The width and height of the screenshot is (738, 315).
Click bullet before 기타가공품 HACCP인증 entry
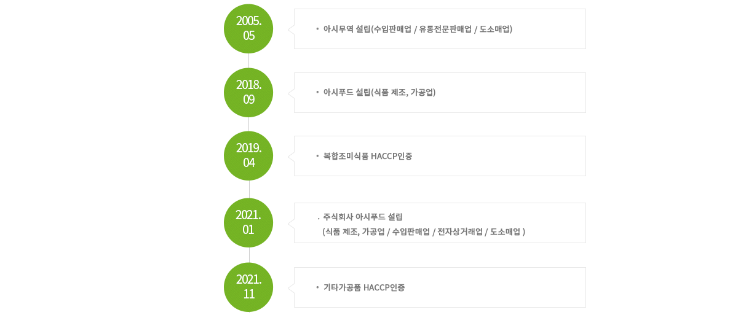[x=317, y=287]
